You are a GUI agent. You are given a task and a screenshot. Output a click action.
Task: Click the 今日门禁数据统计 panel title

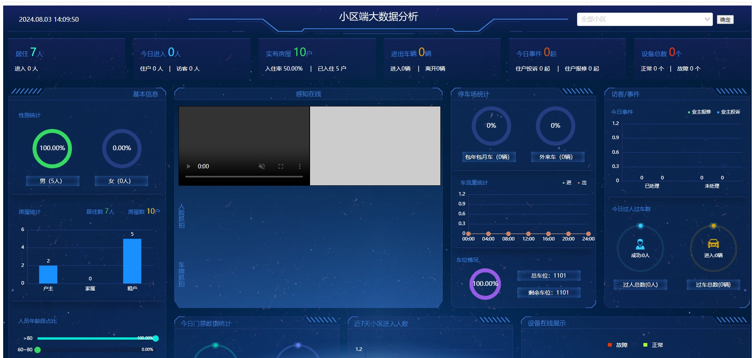(206, 324)
